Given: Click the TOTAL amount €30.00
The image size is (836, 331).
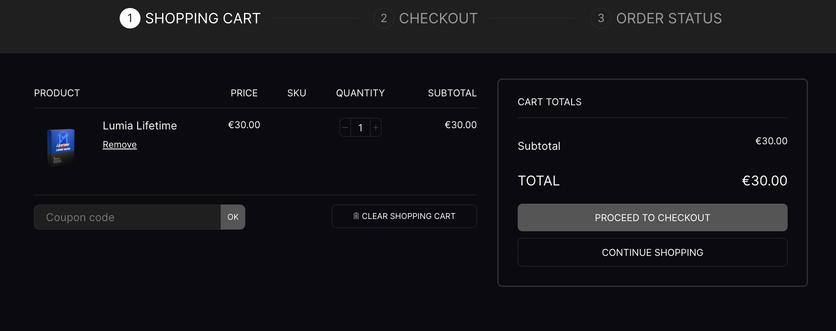Looking at the screenshot, I should point(764,181).
